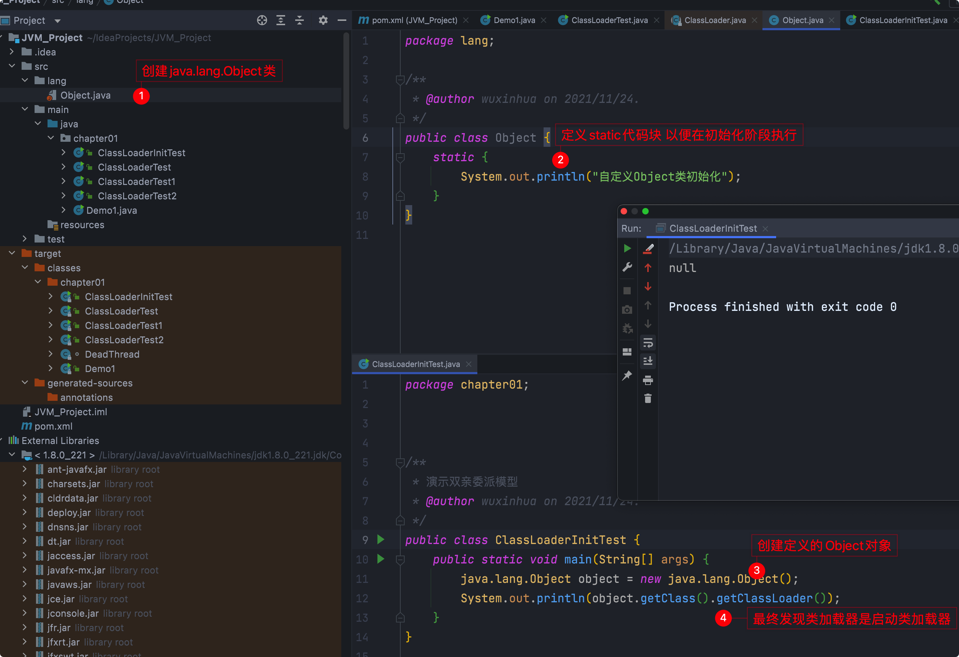Switch to the Demo1.java editor tab

(514, 20)
